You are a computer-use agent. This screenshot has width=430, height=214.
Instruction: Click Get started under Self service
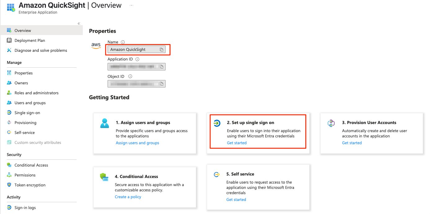click(236, 200)
